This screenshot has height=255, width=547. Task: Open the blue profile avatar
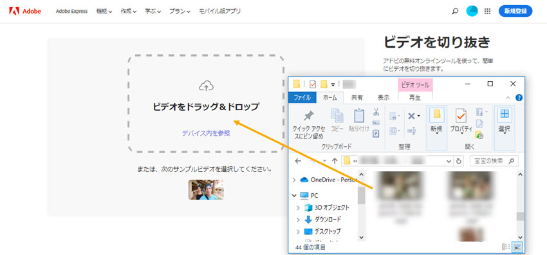[472, 11]
